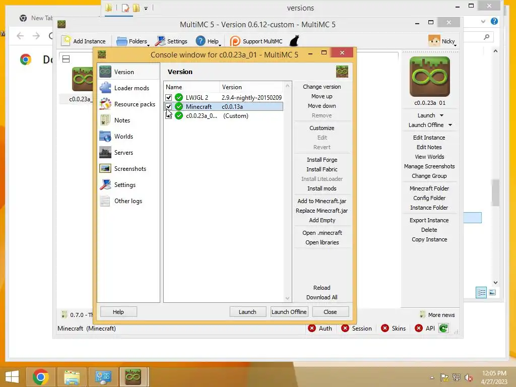Image resolution: width=516 pixels, height=387 pixels.
Task: Switch to Worlds page
Action: (128, 136)
